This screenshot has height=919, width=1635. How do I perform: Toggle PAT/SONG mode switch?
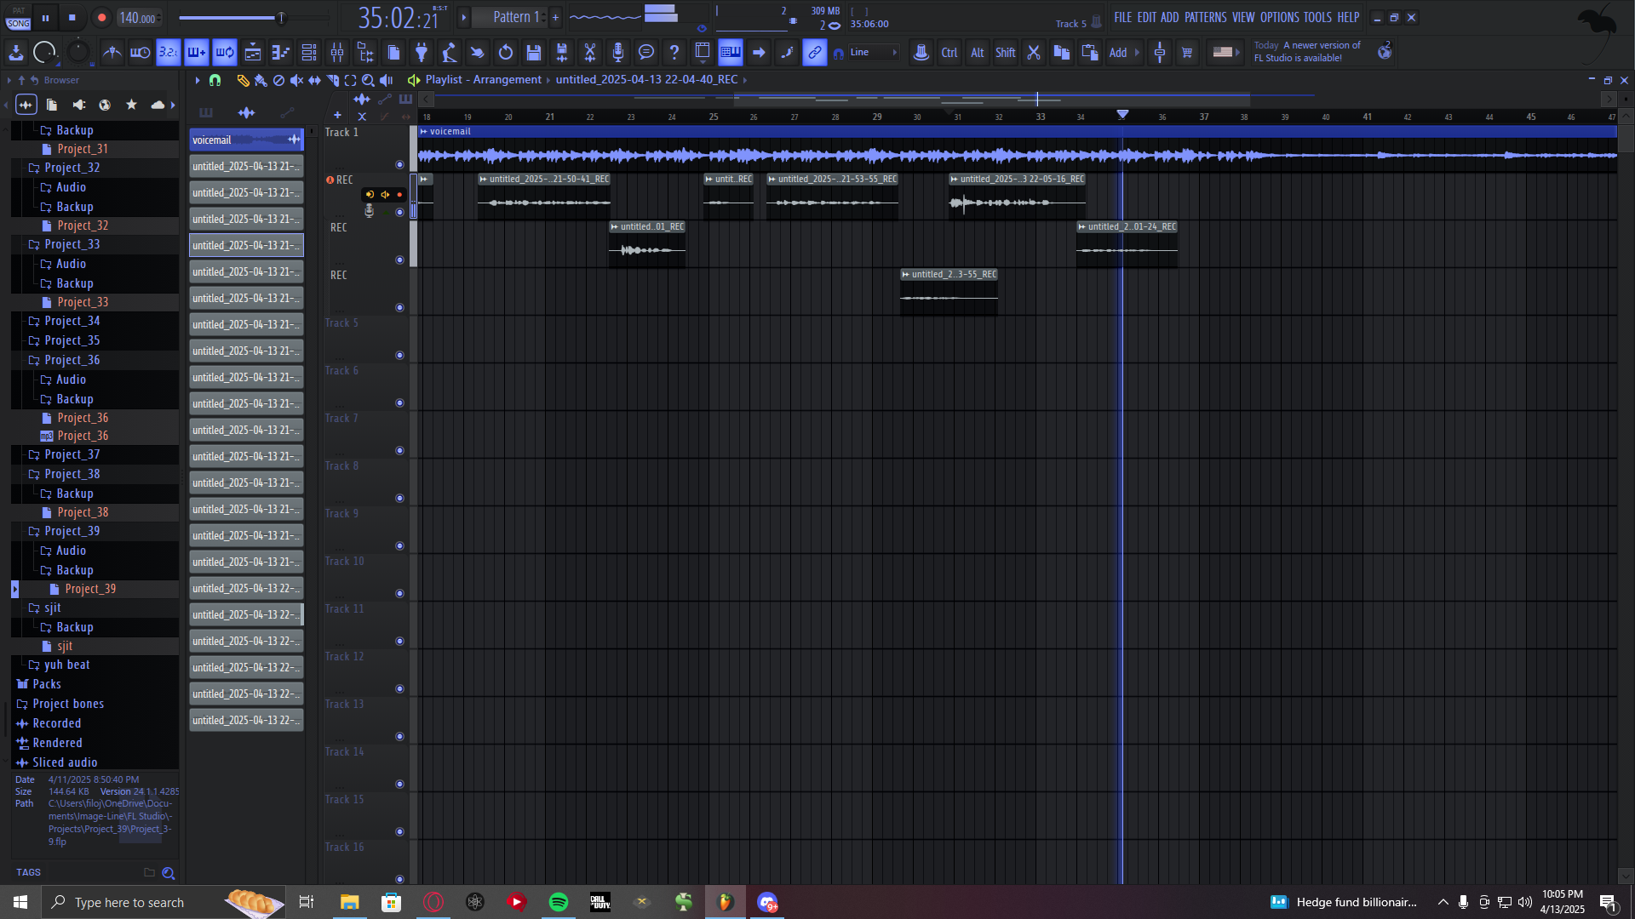18,18
